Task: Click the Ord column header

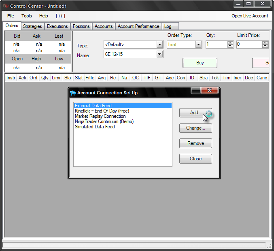Action: click(x=33, y=78)
